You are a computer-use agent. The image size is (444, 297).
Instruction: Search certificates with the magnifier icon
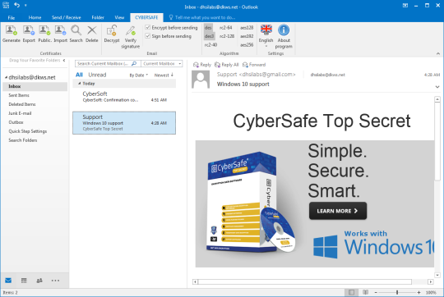point(76,34)
